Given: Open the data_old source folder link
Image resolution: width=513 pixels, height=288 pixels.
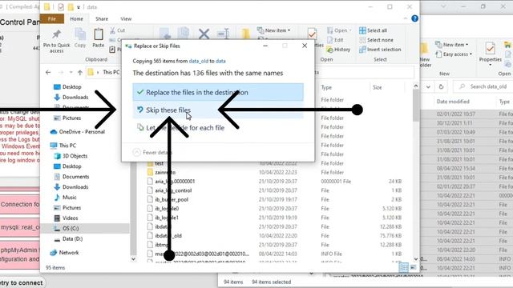Looking at the screenshot, I should click(198, 61).
